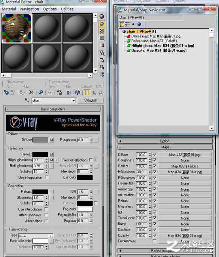
Task: Click the Sample Type sphere icon
Action: pyautogui.click(x=102, y=17)
